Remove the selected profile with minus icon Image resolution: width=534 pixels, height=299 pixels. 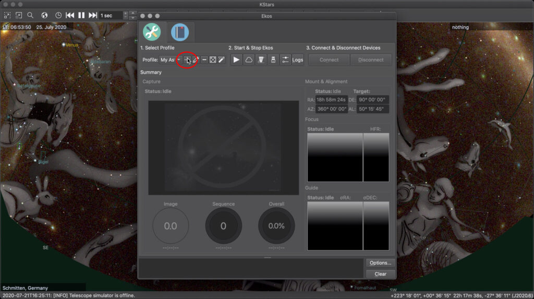[204, 59]
